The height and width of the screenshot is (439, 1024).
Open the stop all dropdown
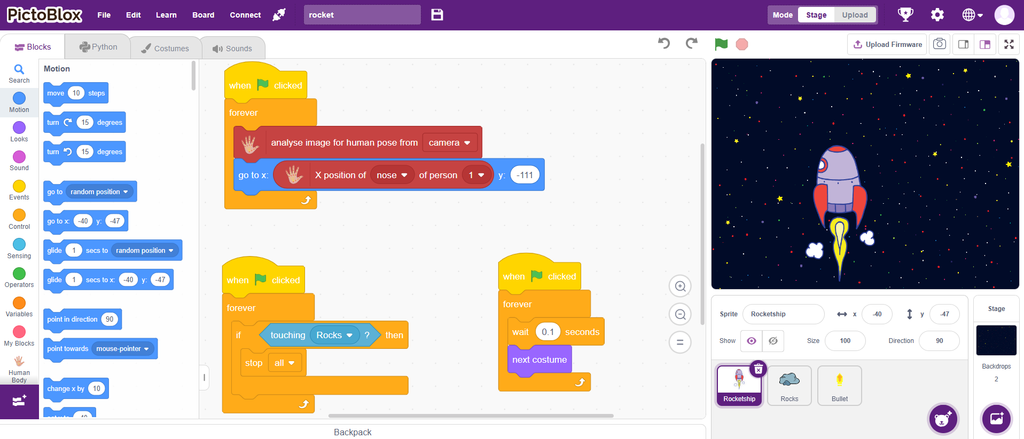click(284, 363)
